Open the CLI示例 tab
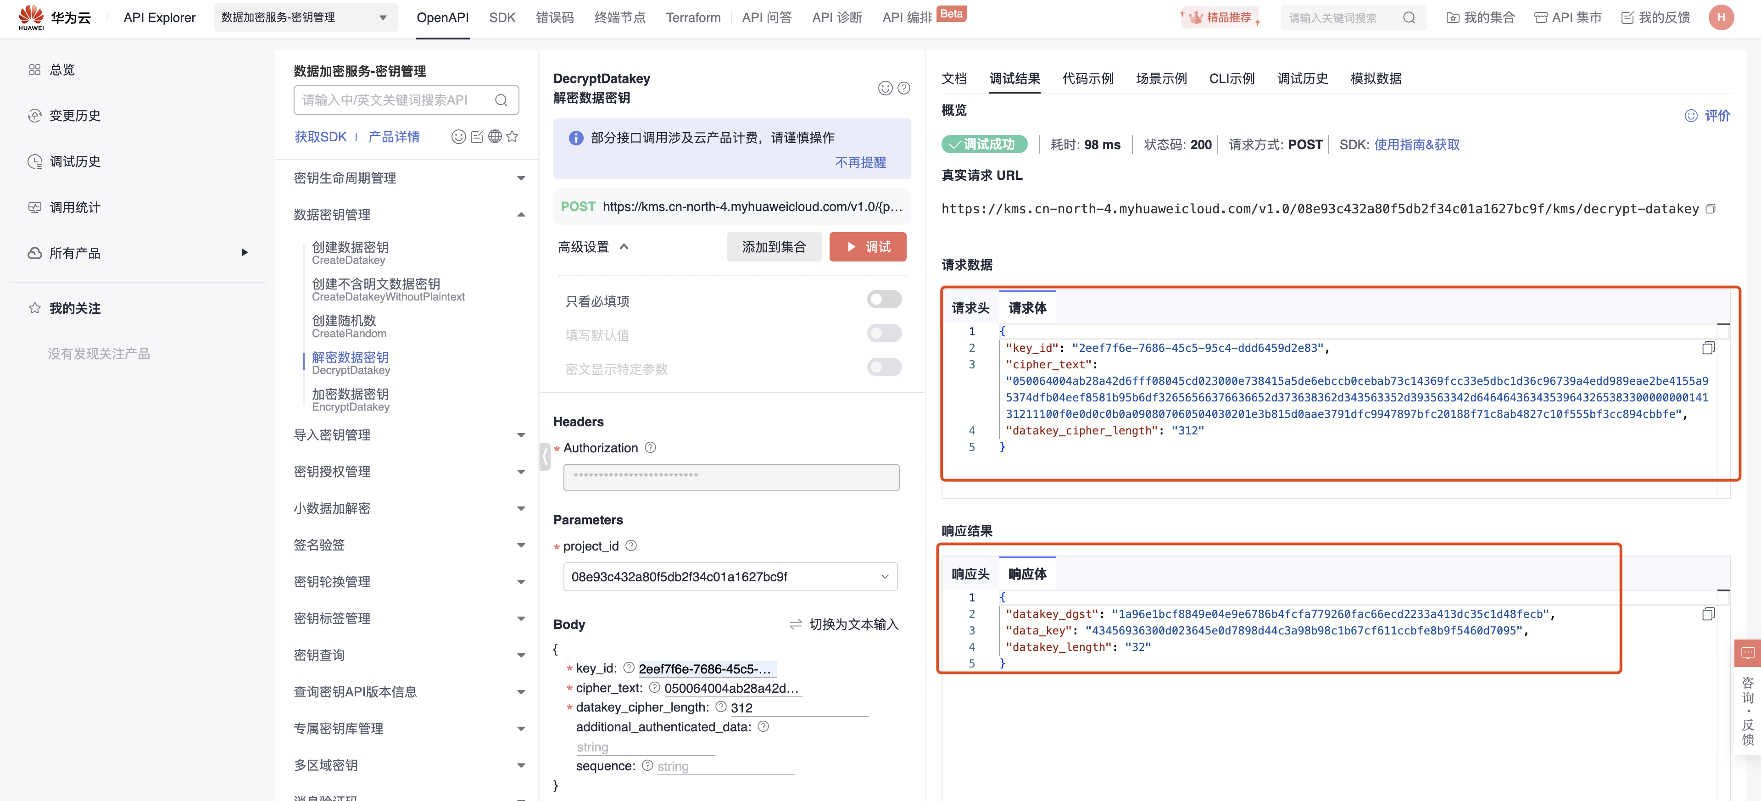Screen dimensions: 1761x801 [x=1232, y=78]
